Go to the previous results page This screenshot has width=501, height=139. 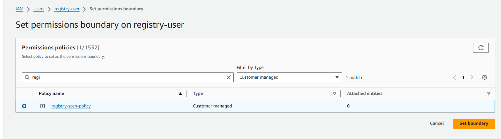[454, 77]
